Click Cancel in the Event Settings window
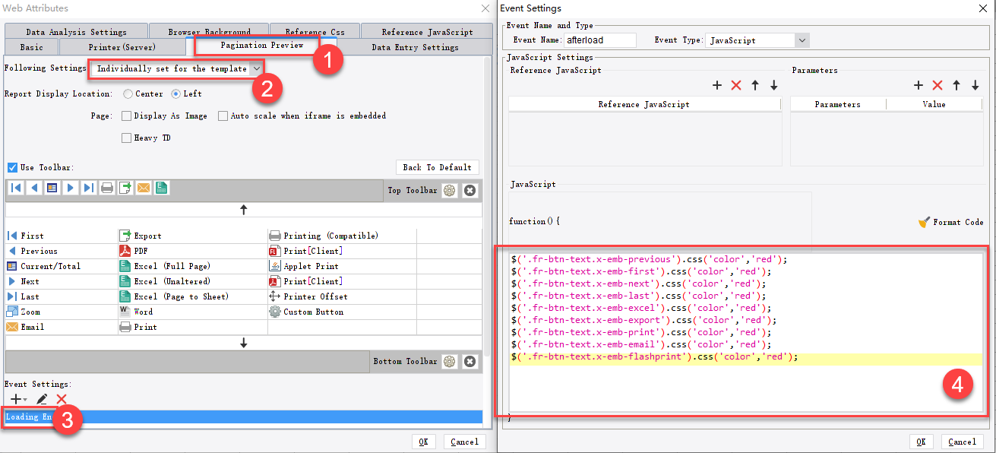The image size is (996, 453). pos(962,442)
